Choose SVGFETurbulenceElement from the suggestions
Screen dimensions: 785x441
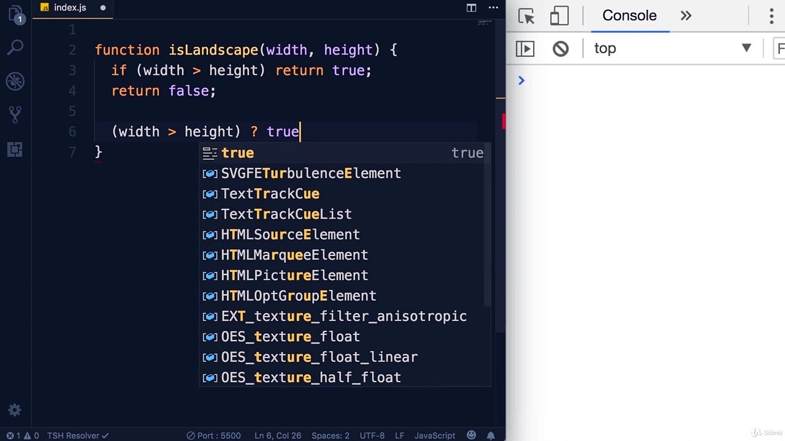click(x=345, y=173)
